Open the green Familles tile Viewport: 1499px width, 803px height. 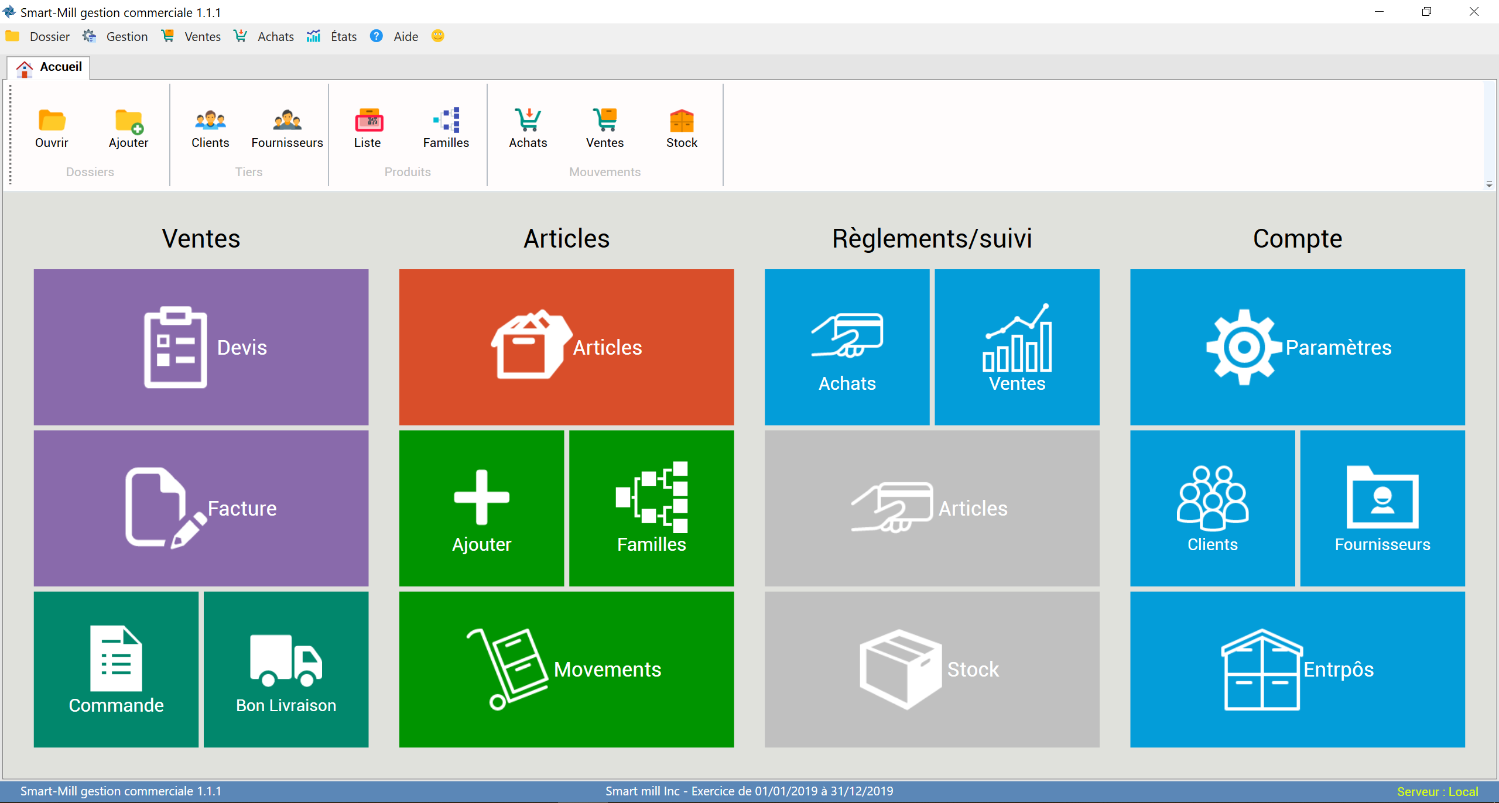651,508
